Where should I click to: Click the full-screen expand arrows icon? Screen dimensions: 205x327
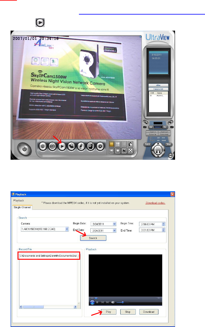click(131, 150)
